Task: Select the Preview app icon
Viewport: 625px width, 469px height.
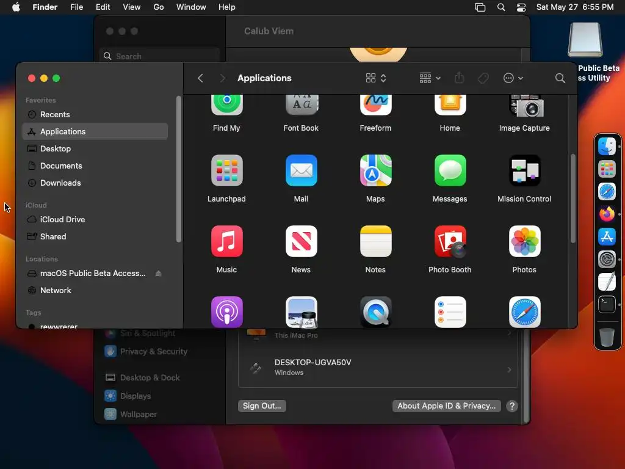Action: point(301,312)
